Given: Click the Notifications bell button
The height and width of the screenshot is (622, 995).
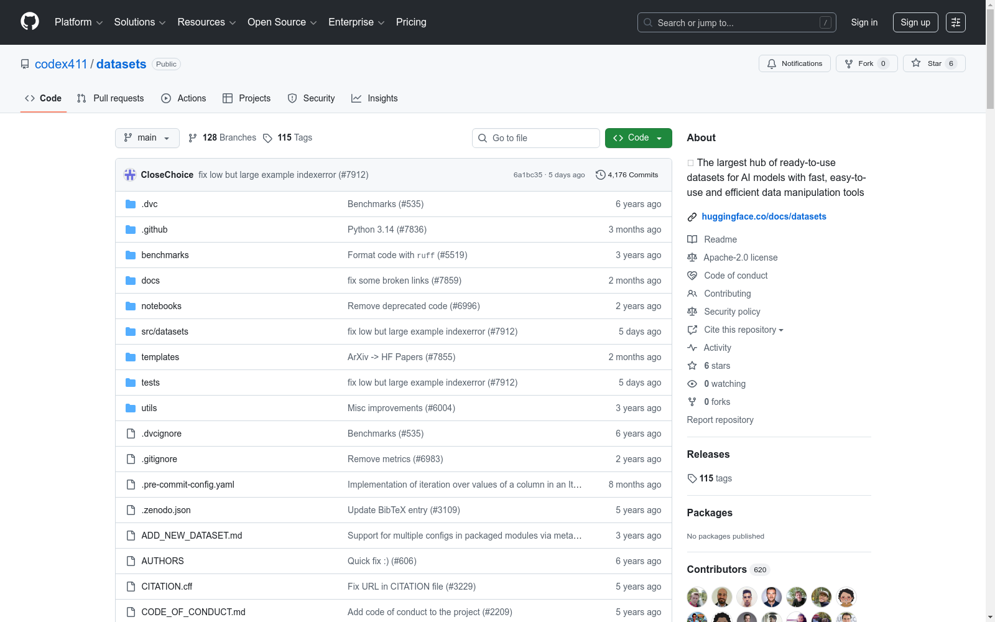Looking at the screenshot, I should pyautogui.click(x=795, y=63).
